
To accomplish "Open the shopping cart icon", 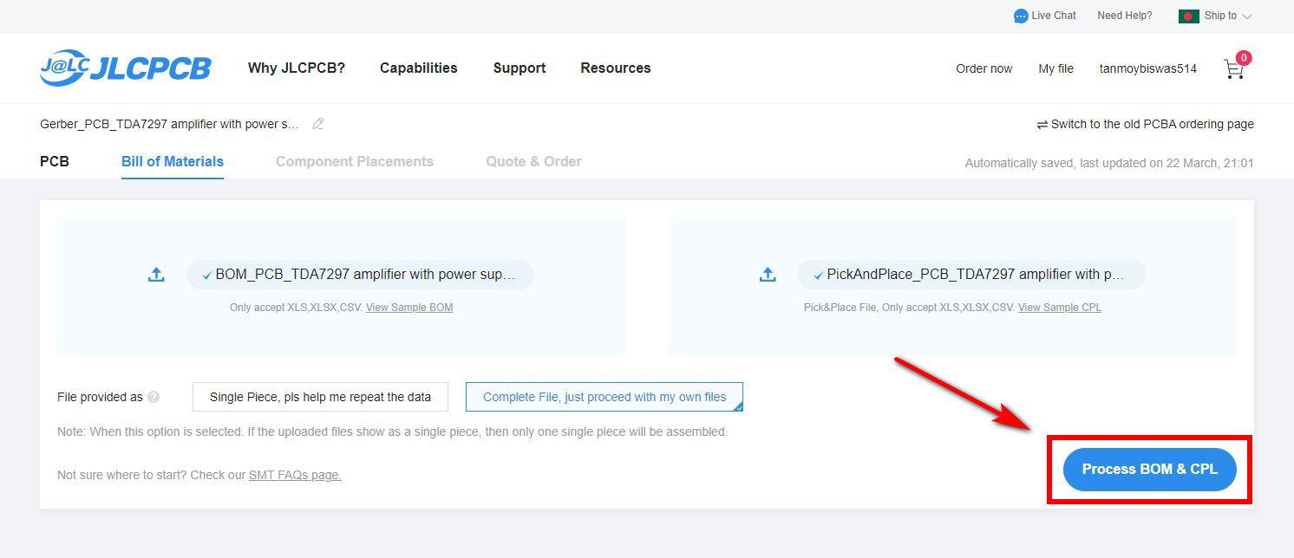I will click(1233, 69).
